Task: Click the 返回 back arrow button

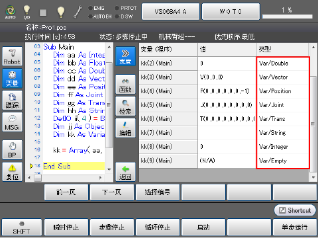Action: tap(125, 172)
